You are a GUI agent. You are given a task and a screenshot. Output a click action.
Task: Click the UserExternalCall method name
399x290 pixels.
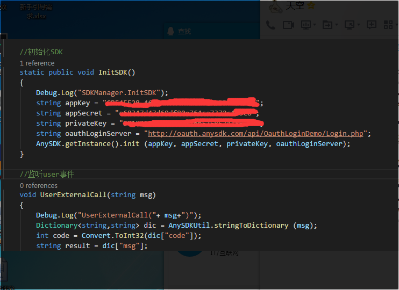(73, 195)
